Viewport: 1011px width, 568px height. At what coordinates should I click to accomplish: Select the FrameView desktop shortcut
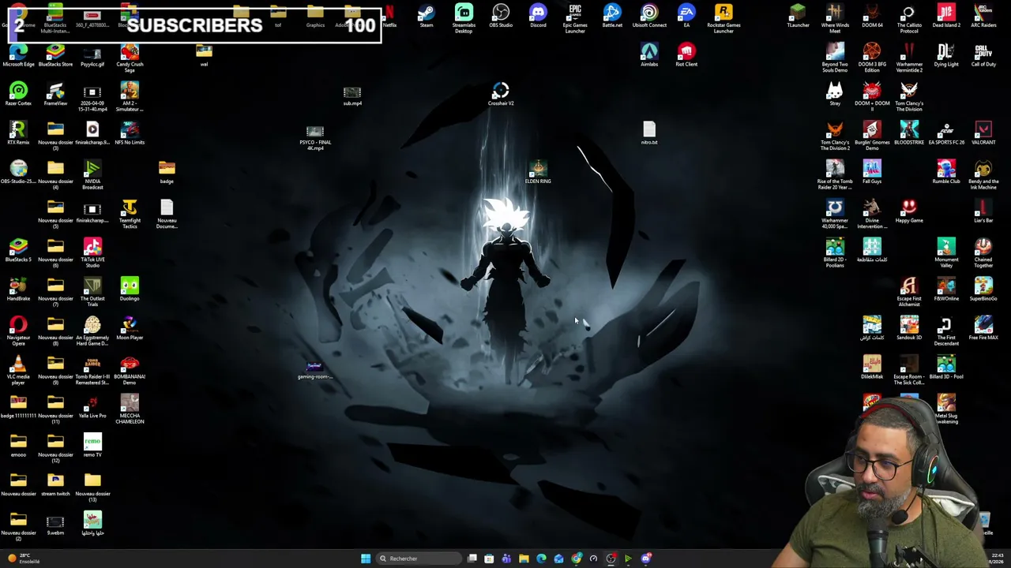pos(55,95)
